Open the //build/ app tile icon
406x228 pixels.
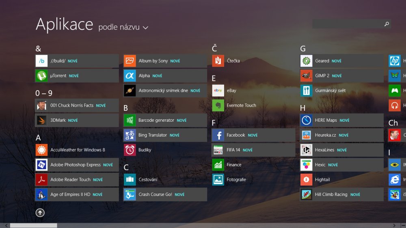[x=41, y=61]
